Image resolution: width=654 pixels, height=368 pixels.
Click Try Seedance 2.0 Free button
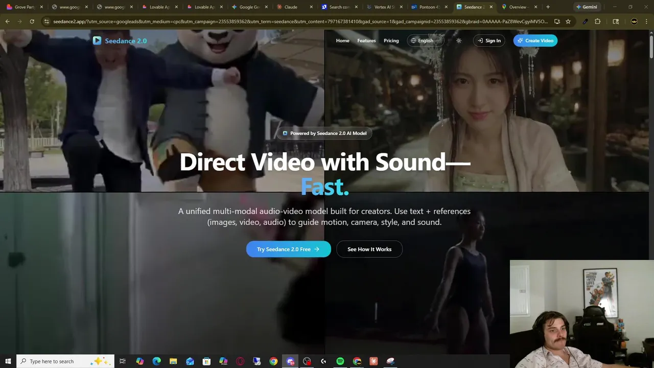(289, 249)
